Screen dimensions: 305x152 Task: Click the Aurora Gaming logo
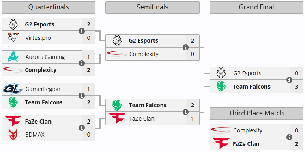pyautogui.click(x=13, y=57)
